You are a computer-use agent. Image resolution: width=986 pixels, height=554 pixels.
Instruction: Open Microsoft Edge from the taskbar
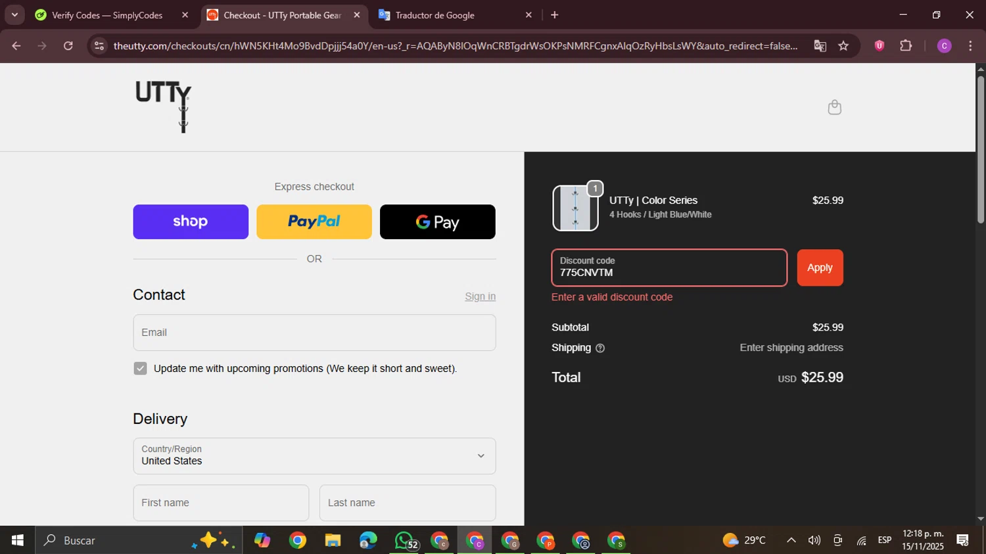click(x=368, y=540)
